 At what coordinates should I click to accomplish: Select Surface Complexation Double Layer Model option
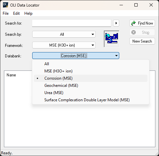(91, 100)
